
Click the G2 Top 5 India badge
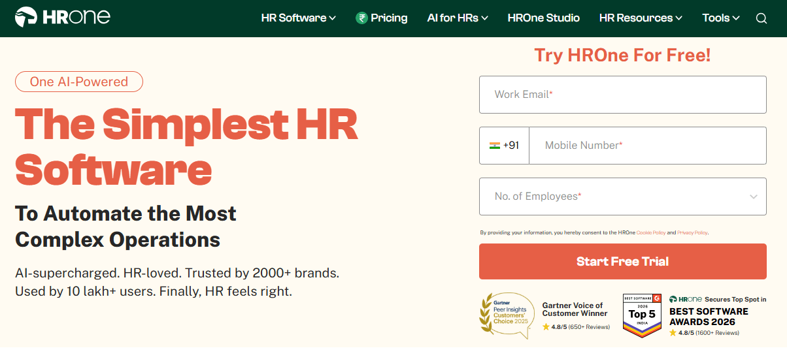tap(642, 315)
